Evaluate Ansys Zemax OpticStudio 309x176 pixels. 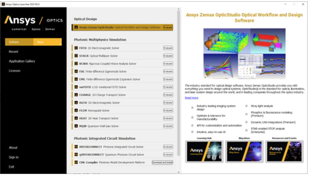[168, 27]
